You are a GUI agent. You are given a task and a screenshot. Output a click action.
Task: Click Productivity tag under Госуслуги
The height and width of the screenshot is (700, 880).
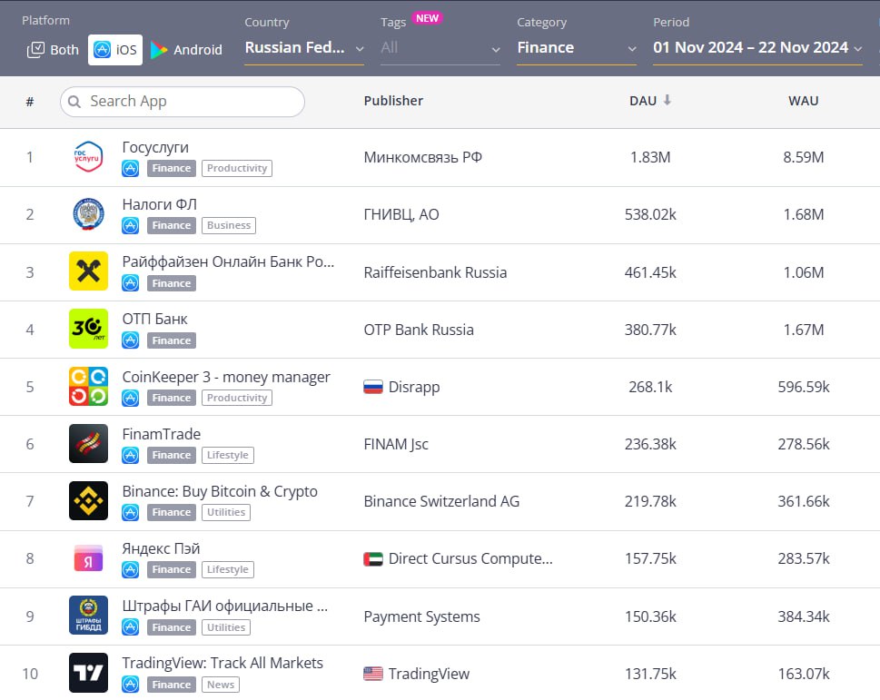(237, 168)
